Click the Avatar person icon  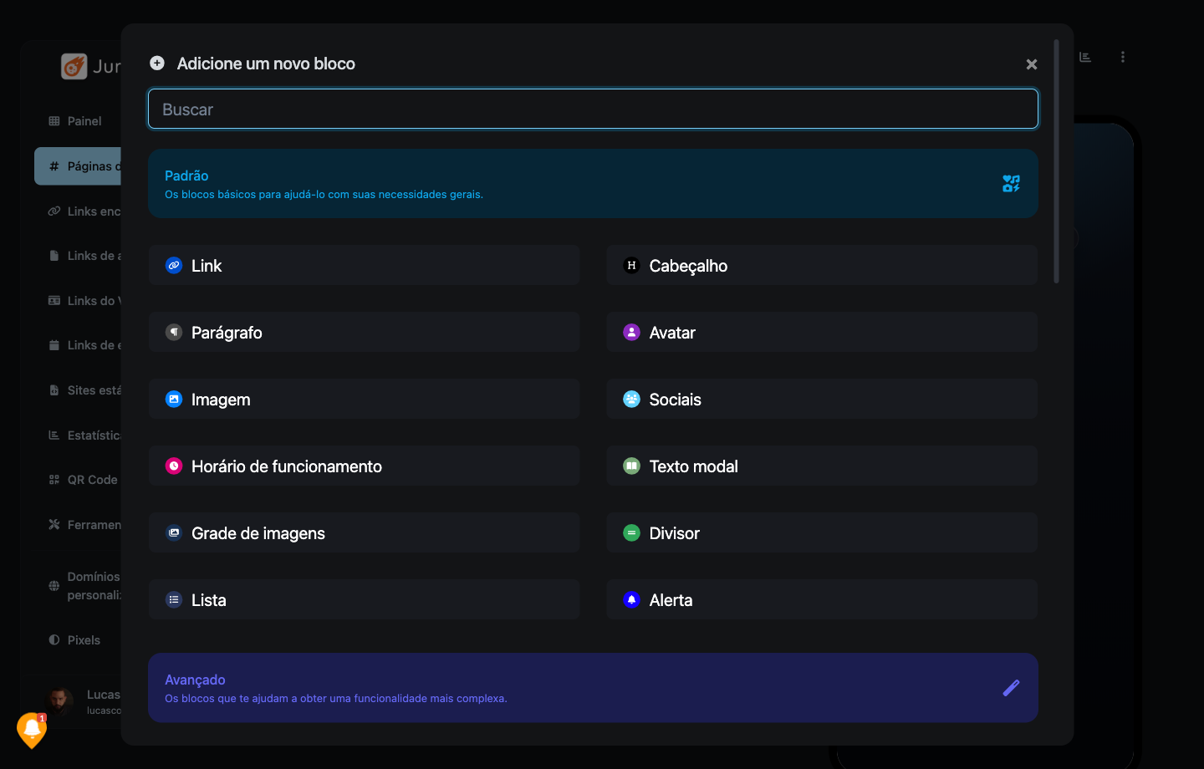[632, 333]
